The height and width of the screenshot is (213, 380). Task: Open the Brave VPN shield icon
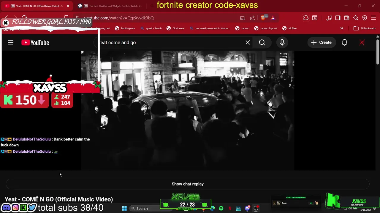[x=365, y=18]
